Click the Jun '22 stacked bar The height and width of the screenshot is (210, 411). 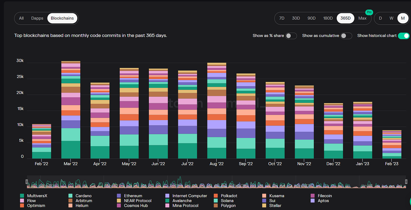coord(158,114)
